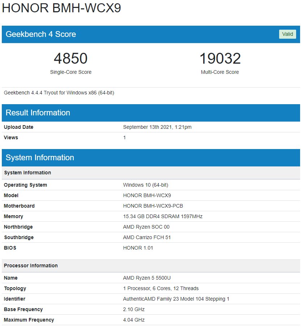Click the single-core score value 4850
Viewport: 303px width, 327px height.
tap(71, 58)
